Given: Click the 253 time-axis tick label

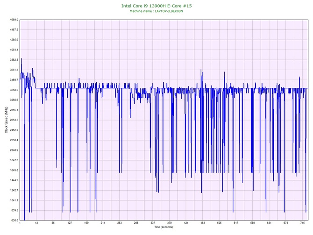Looking at the screenshot, I should 120,223.
